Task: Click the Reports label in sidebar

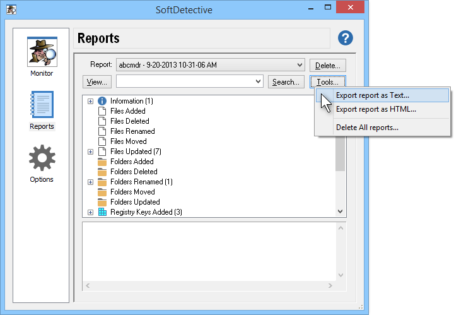Action: pos(42,126)
